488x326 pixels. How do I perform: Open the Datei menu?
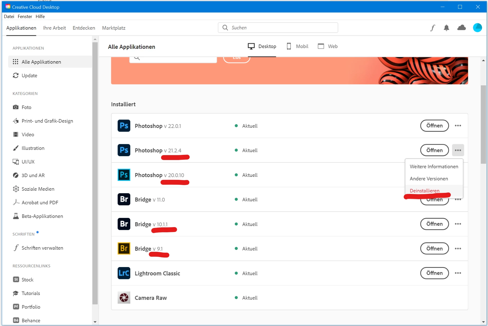pos(9,16)
